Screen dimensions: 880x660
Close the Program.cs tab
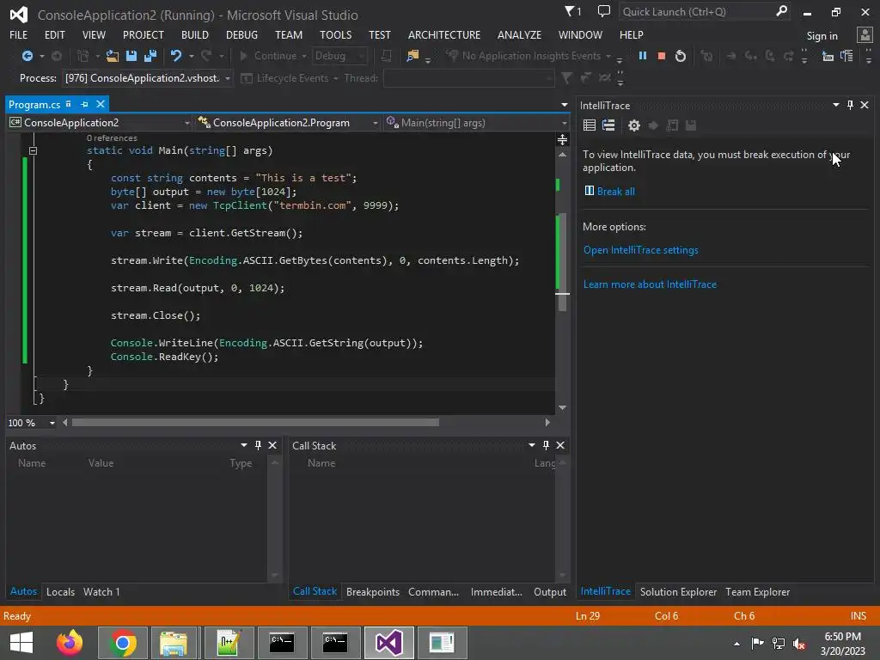[101, 104]
